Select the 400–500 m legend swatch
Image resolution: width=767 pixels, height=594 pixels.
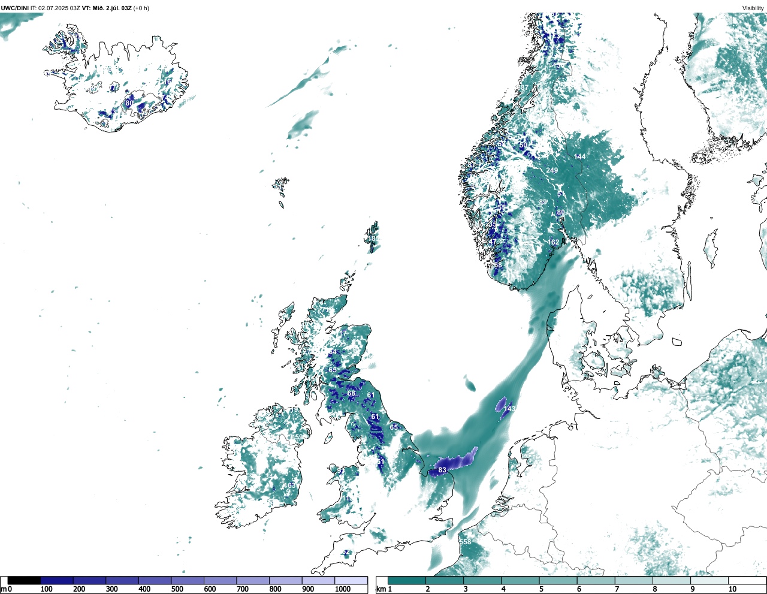[155, 580]
